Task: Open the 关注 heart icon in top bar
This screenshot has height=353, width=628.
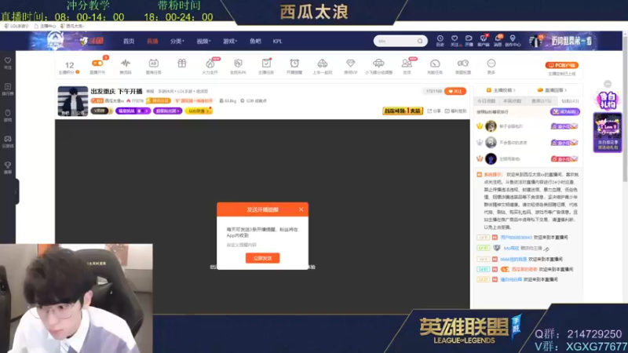Action: [x=455, y=40]
